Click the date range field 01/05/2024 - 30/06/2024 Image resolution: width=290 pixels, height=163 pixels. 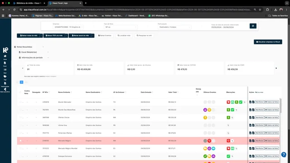tap(222, 27)
